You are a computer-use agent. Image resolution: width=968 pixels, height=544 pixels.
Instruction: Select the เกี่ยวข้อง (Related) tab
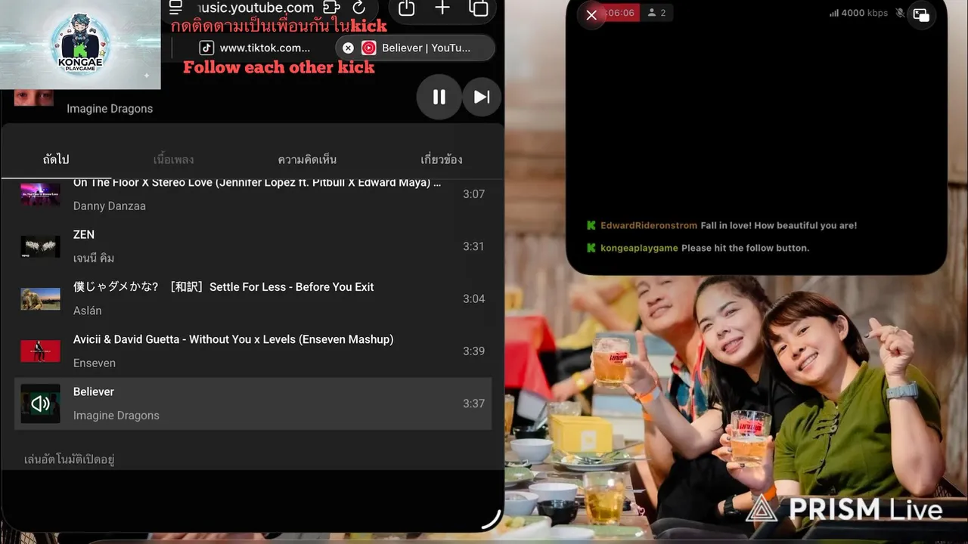442,159
